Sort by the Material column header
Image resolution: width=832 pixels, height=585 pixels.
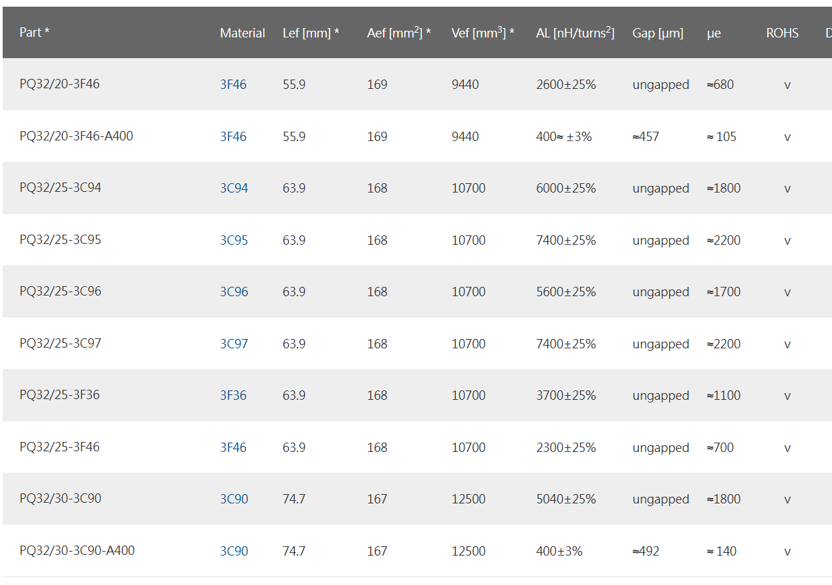tap(243, 33)
